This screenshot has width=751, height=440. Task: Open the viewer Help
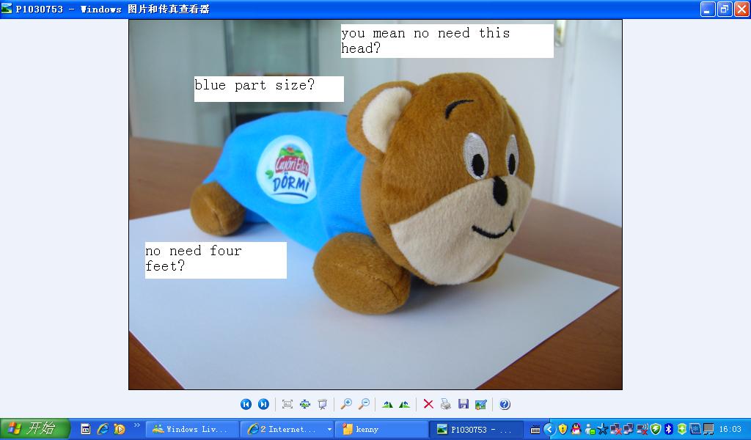coord(505,404)
